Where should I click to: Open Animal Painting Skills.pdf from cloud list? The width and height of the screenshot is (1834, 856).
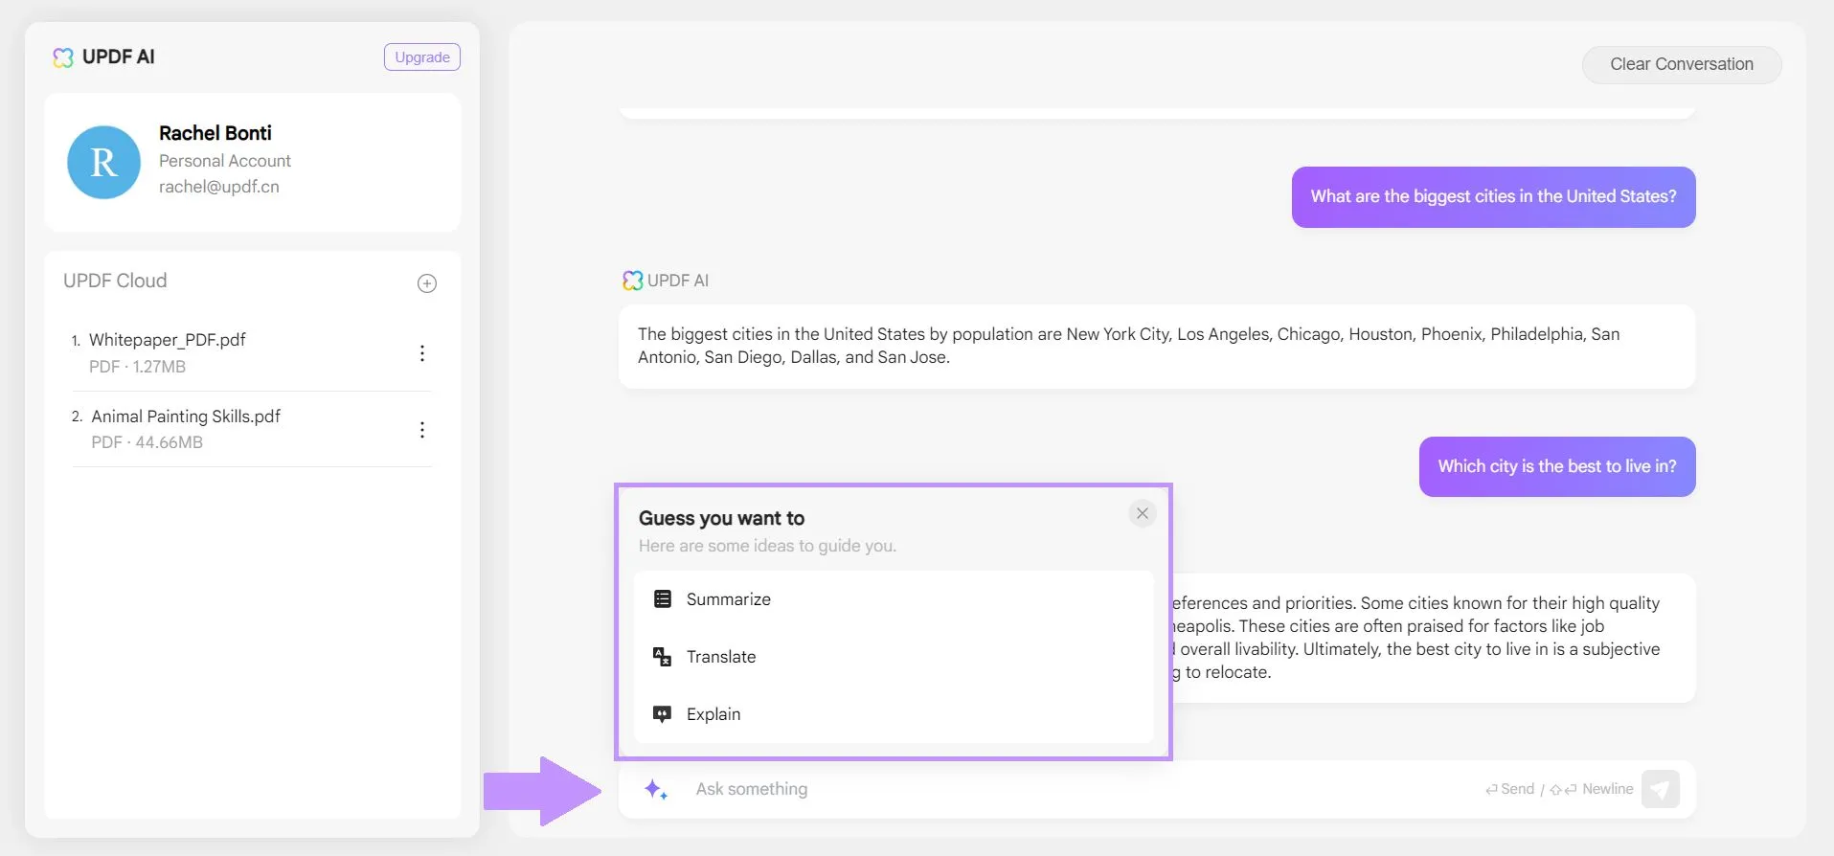pos(186,417)
